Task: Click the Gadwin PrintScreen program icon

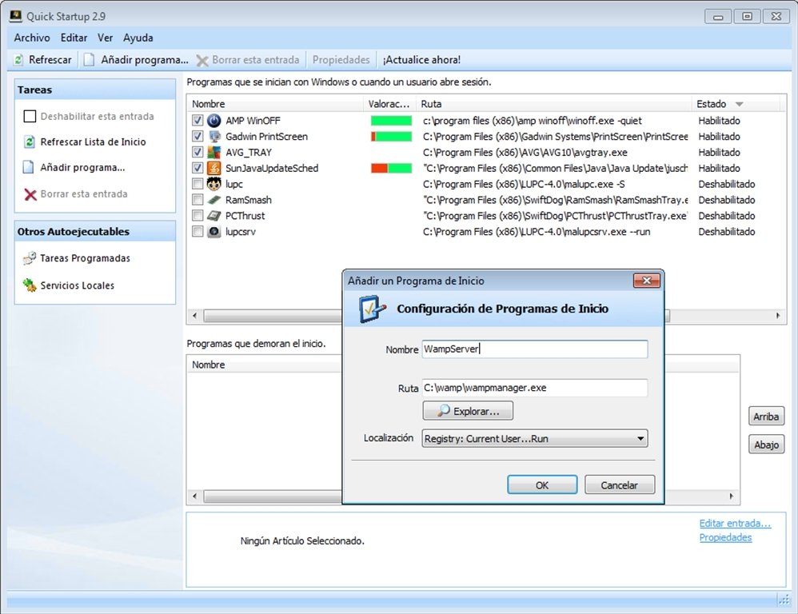Action: [214, 137]
